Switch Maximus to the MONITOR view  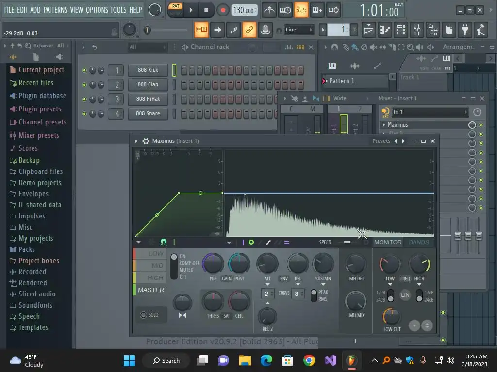tap(388, 242)
